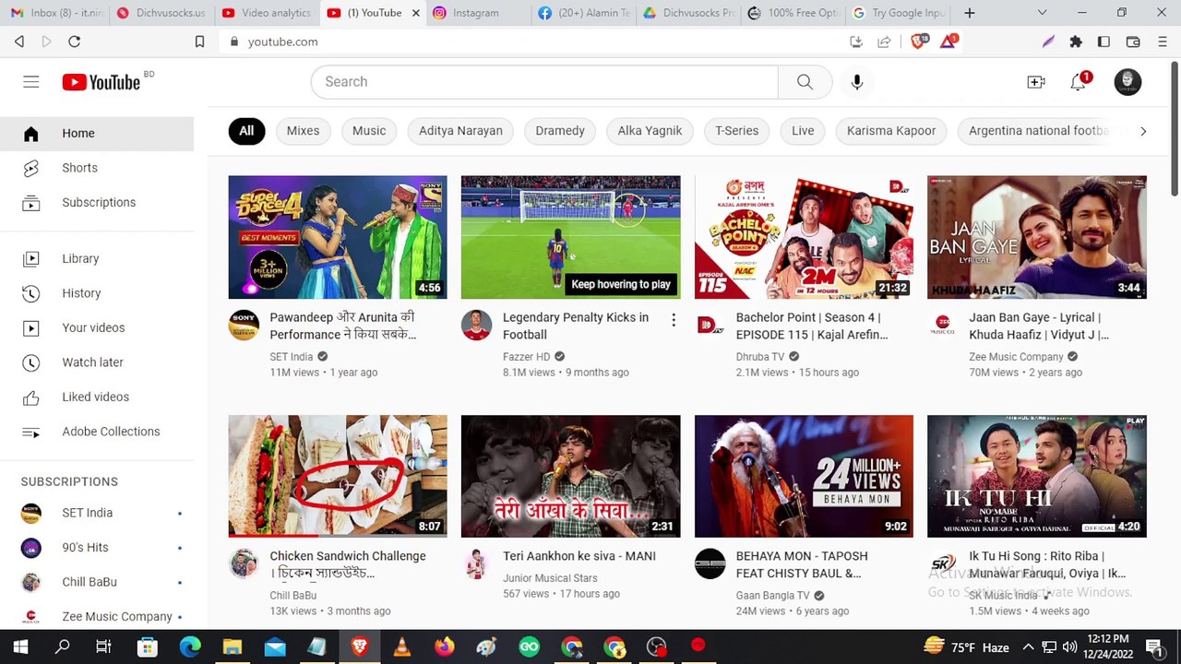Open the YouTube hamburger guide menu
This screenshot has width=1181, height=664.
pyautogui.click(x=31, y=82)
